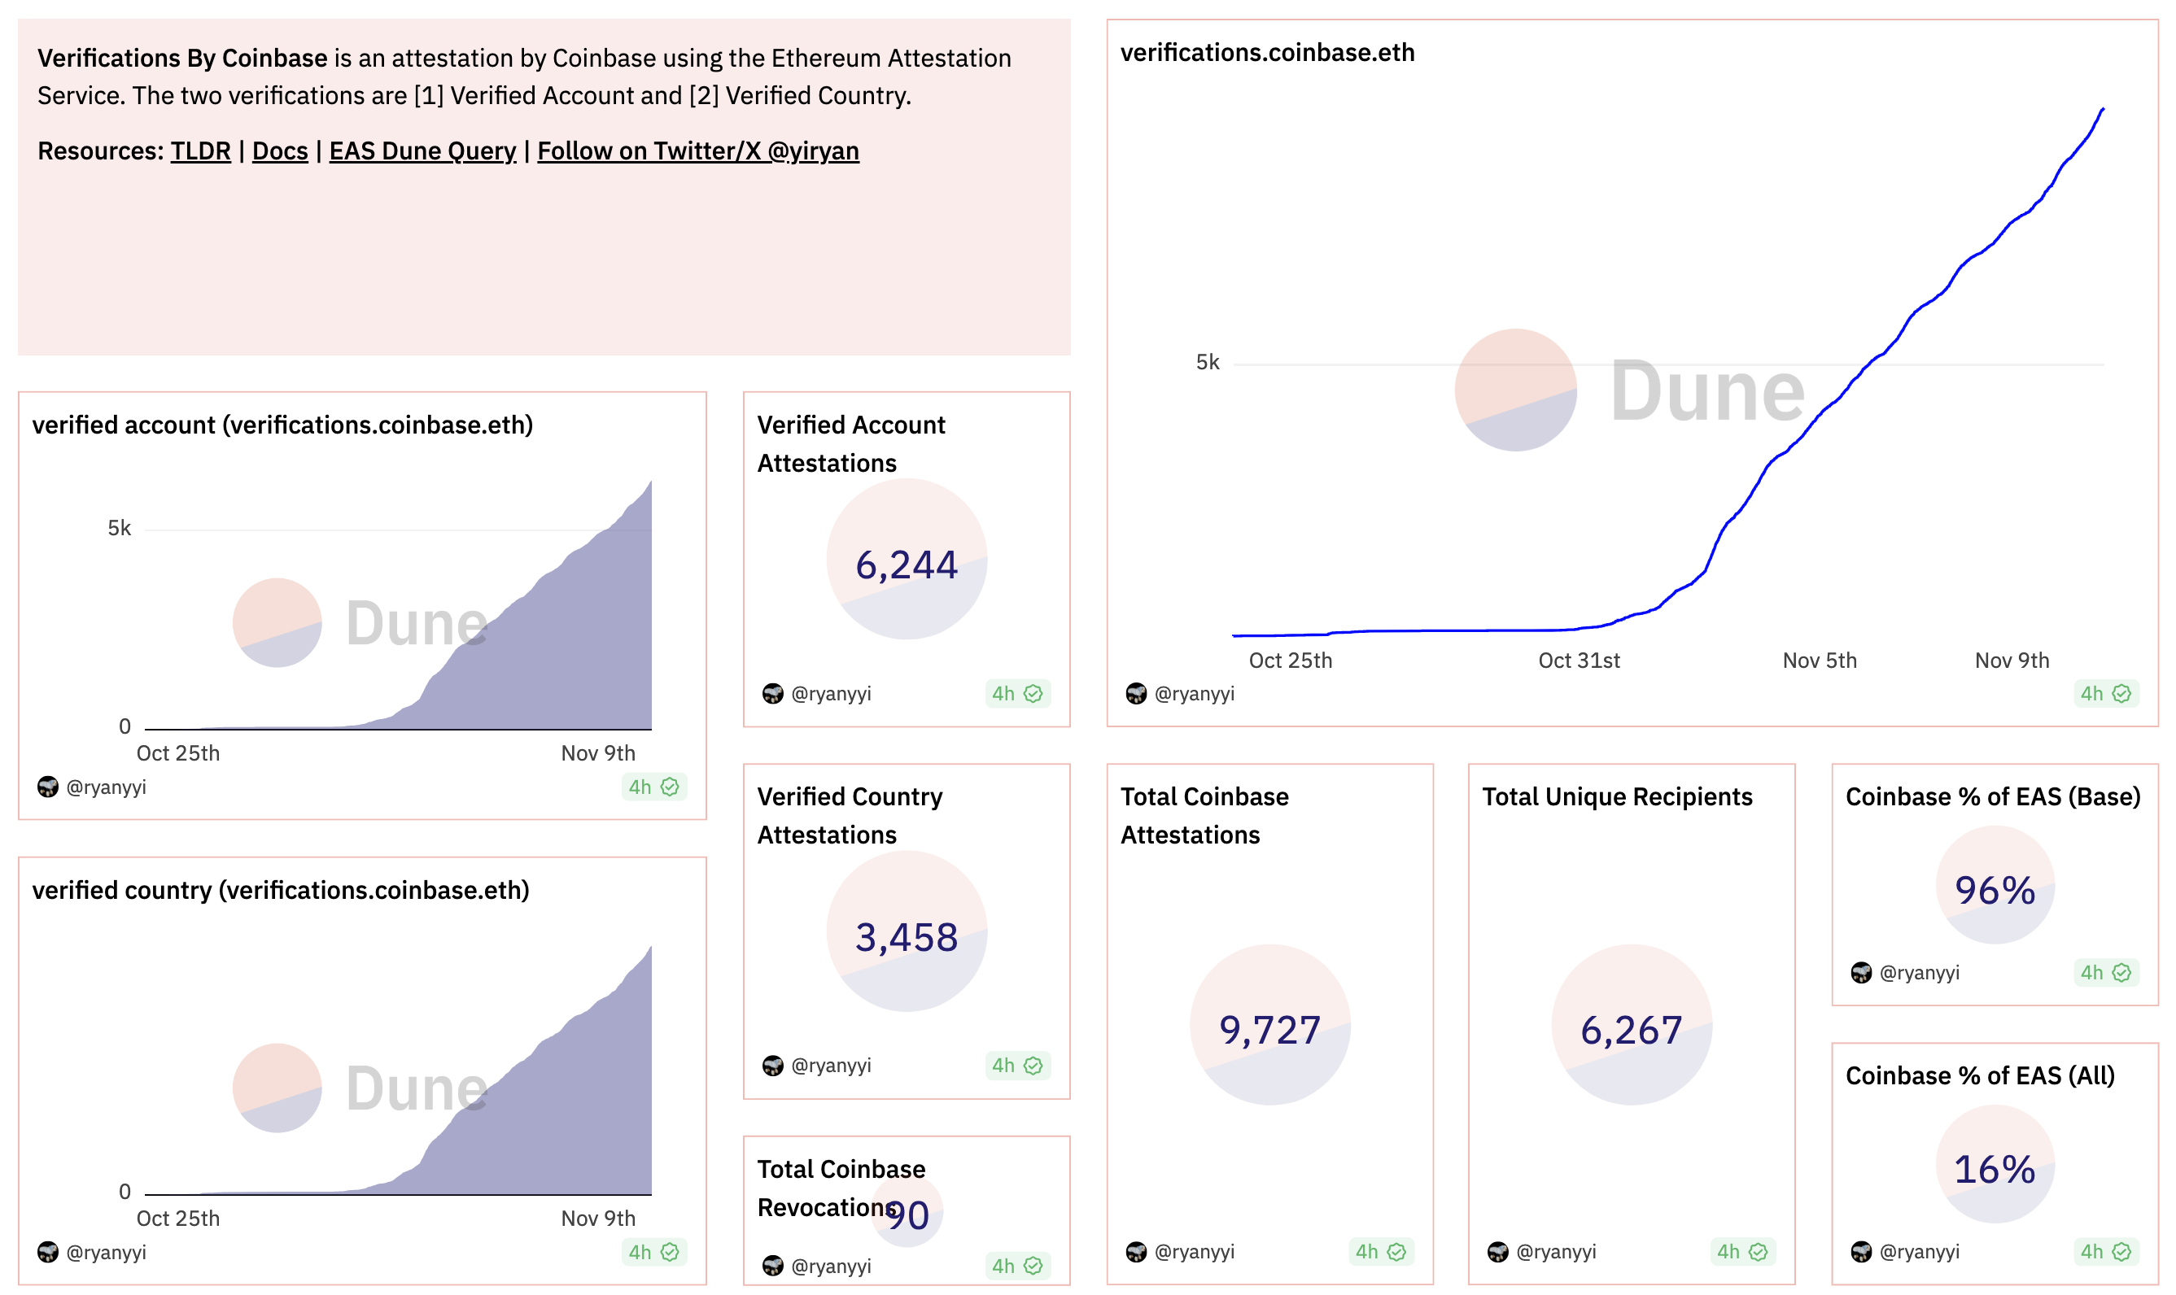Click 4h refresh badge in verified country chart
Screen dimensions: 2176x1295
pyautogui.click(x=653, y=1251)
